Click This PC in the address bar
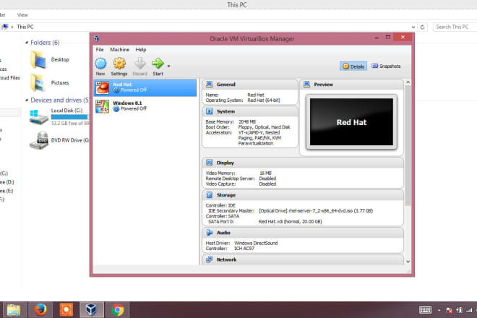 pyautogui.click(x=25, y=27)
